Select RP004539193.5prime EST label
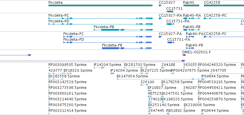Image resolution: width=244 pixels, height=115 pixels. 217,82
